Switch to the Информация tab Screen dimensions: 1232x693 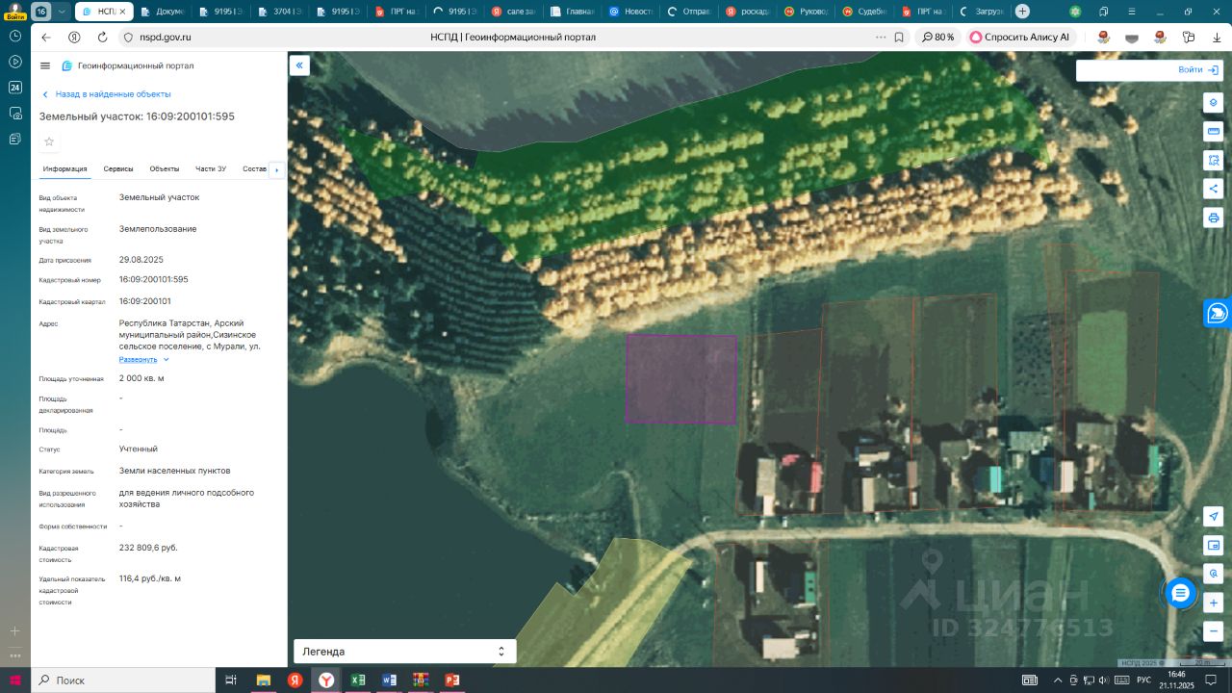[65, 169]
